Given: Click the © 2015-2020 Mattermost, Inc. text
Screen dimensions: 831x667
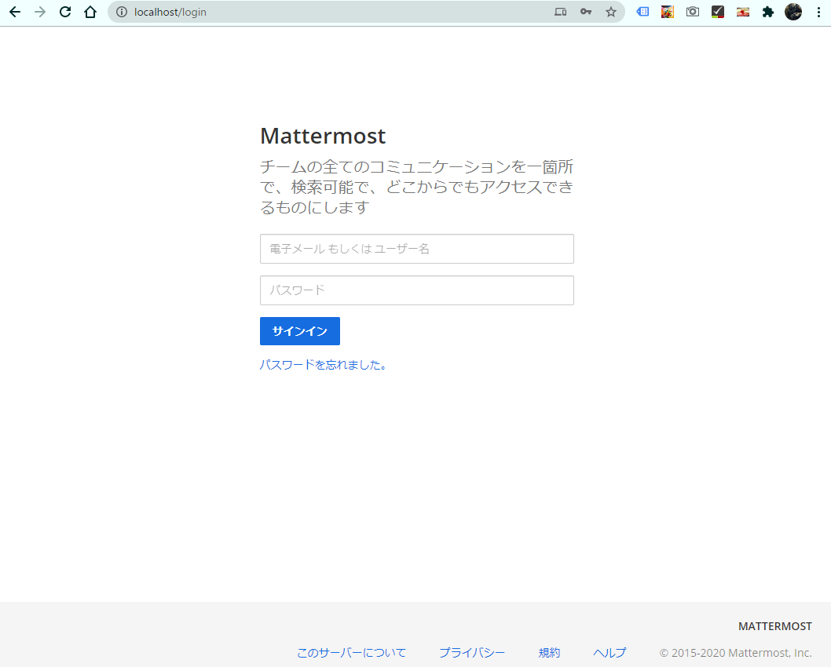Looking at the screenshot, I should tap(736, 653).
